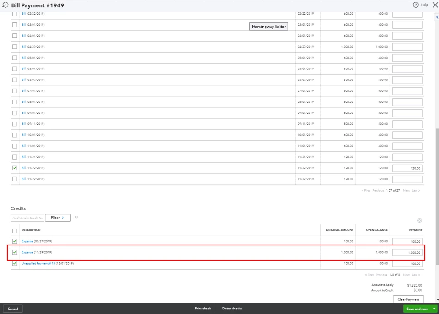Click First in the credits list pagination
Viewport: 439px width, 314px height.
point(369,275)
